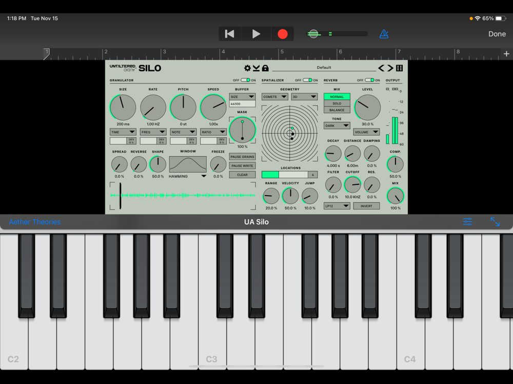
Task: Open the Speed RATIO mode dropdown
Action: (213, 132)
